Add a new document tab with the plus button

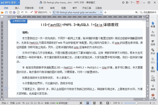(105, 12)
